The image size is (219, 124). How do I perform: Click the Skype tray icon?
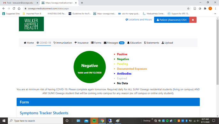(156, 121)
